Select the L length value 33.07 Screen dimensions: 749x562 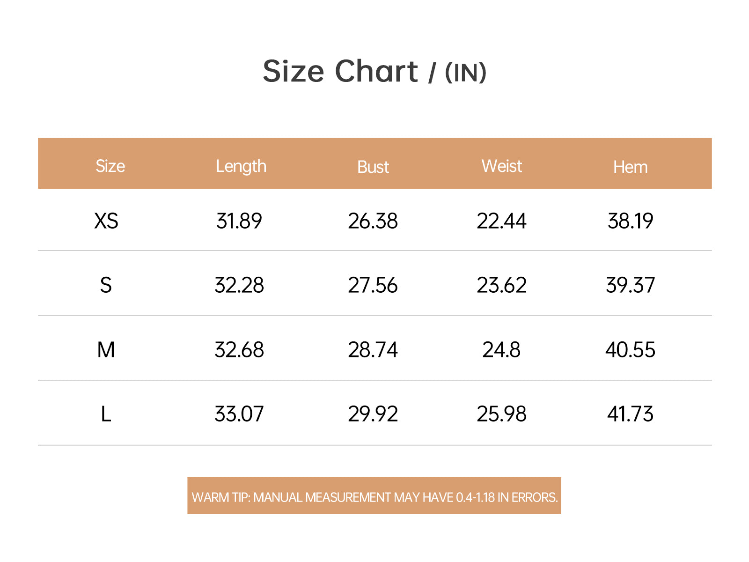point(239,414)
